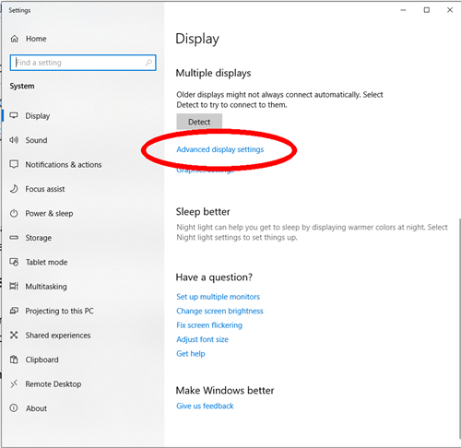Viewport: 461px width, 448px height.
Task: Click the Focus assist moon icon
Action: pos(14,189)
